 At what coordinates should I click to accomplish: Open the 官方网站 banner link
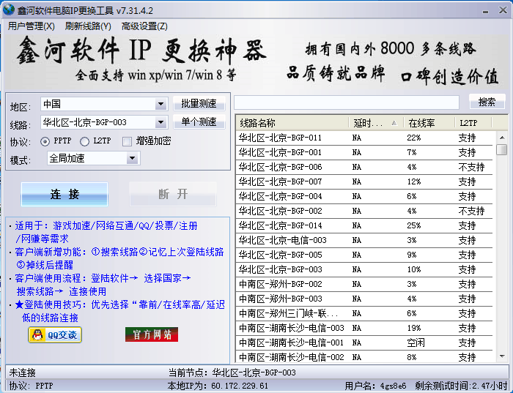click(152, 334)
